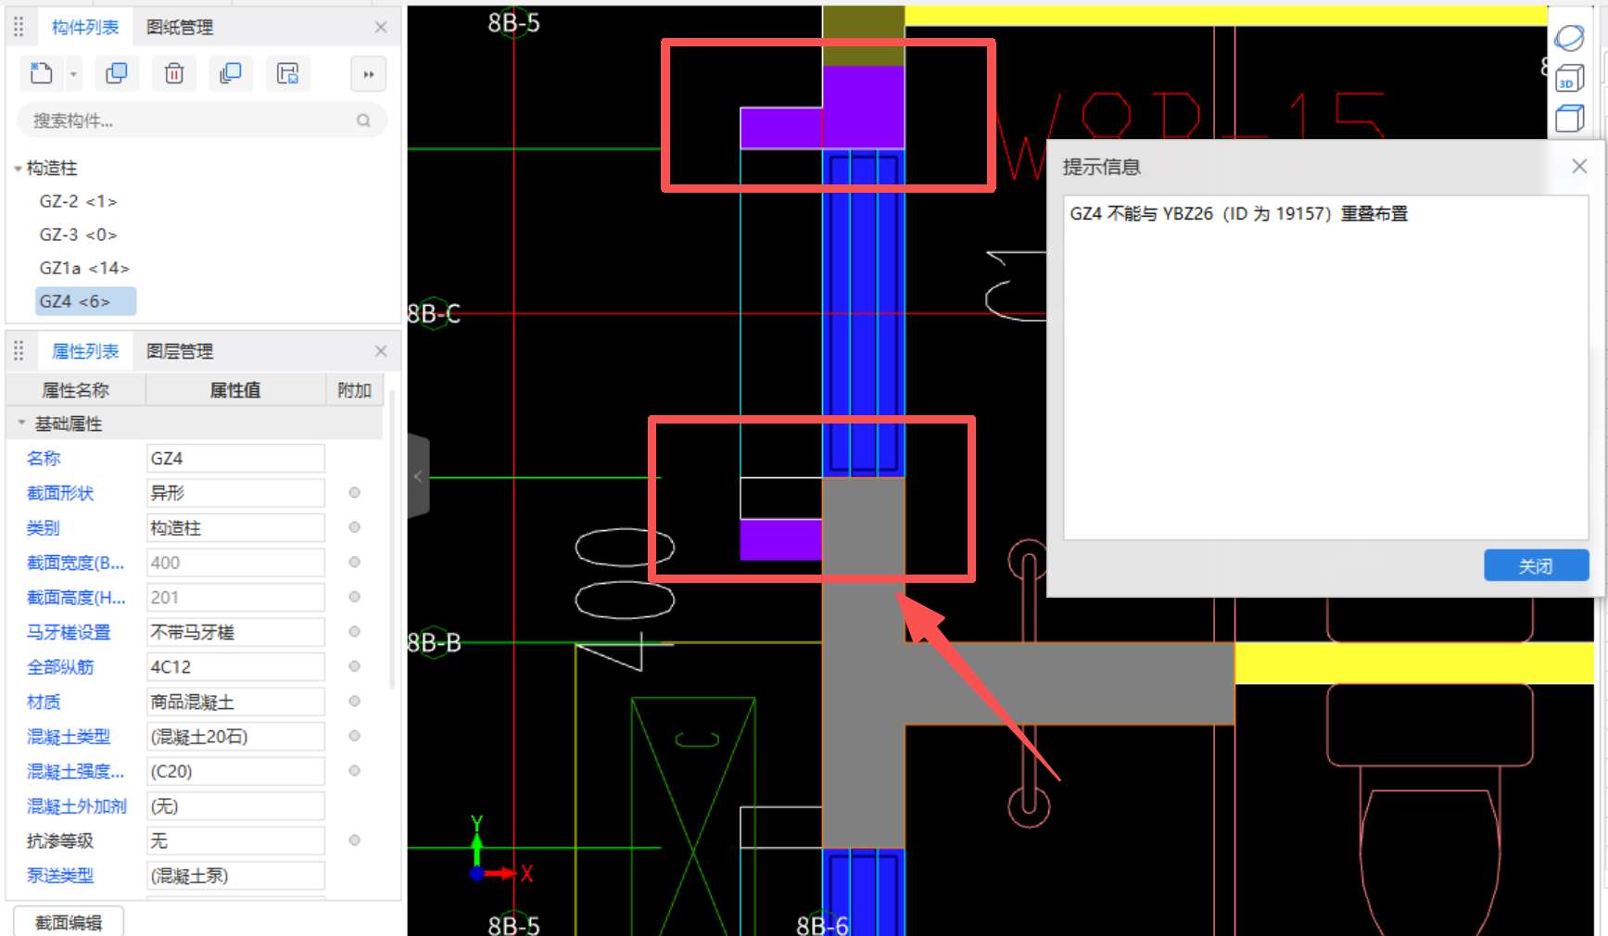Close the 提示信息 dialog with X
The height and width of the screenshot is (936, 1608).
coord(1579,166)
